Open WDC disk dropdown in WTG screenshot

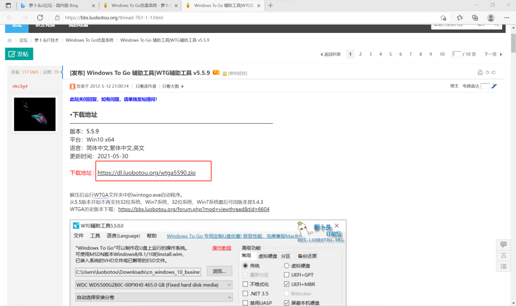[154, 285]
